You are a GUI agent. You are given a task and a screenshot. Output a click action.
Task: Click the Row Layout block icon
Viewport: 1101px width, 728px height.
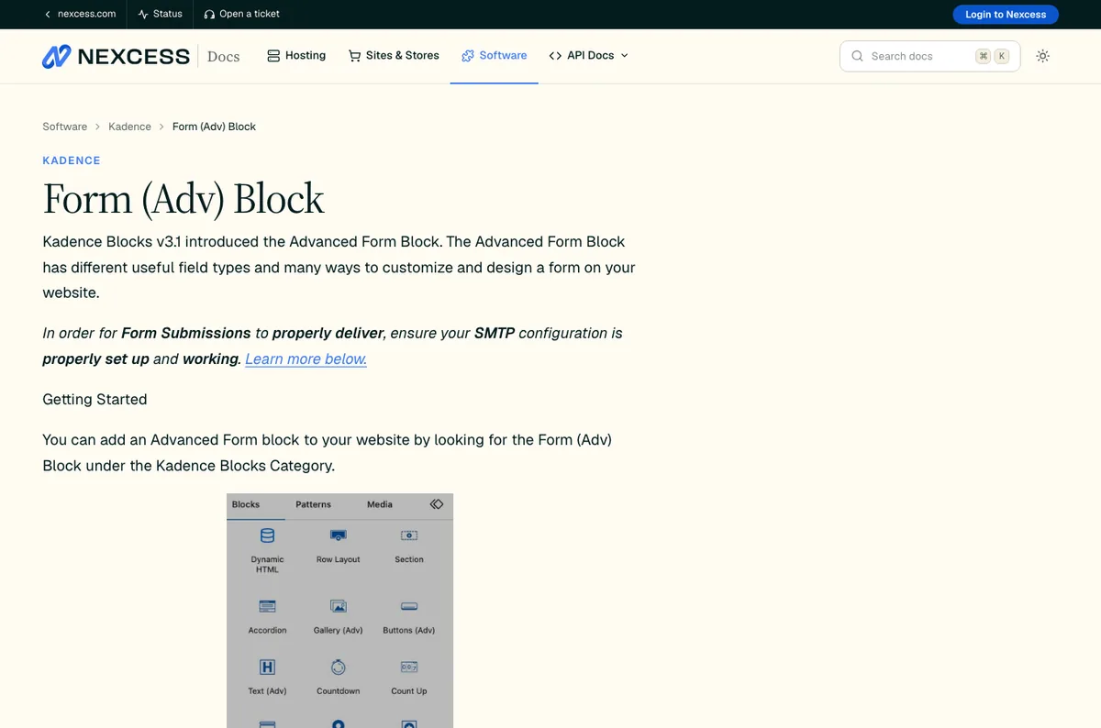[338, 535]
